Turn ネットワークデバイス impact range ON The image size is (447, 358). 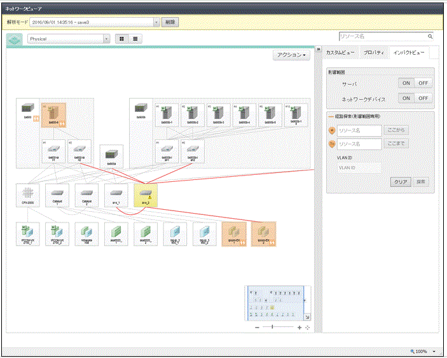pos(406,99)
